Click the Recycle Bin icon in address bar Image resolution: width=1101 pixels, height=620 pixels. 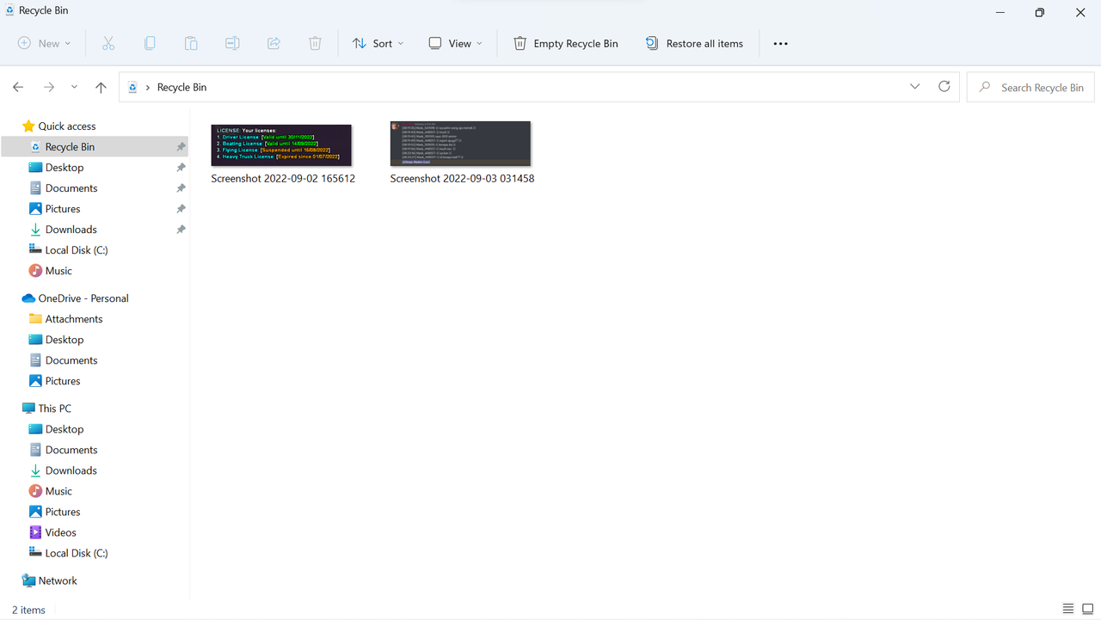(x=132, y=87)
